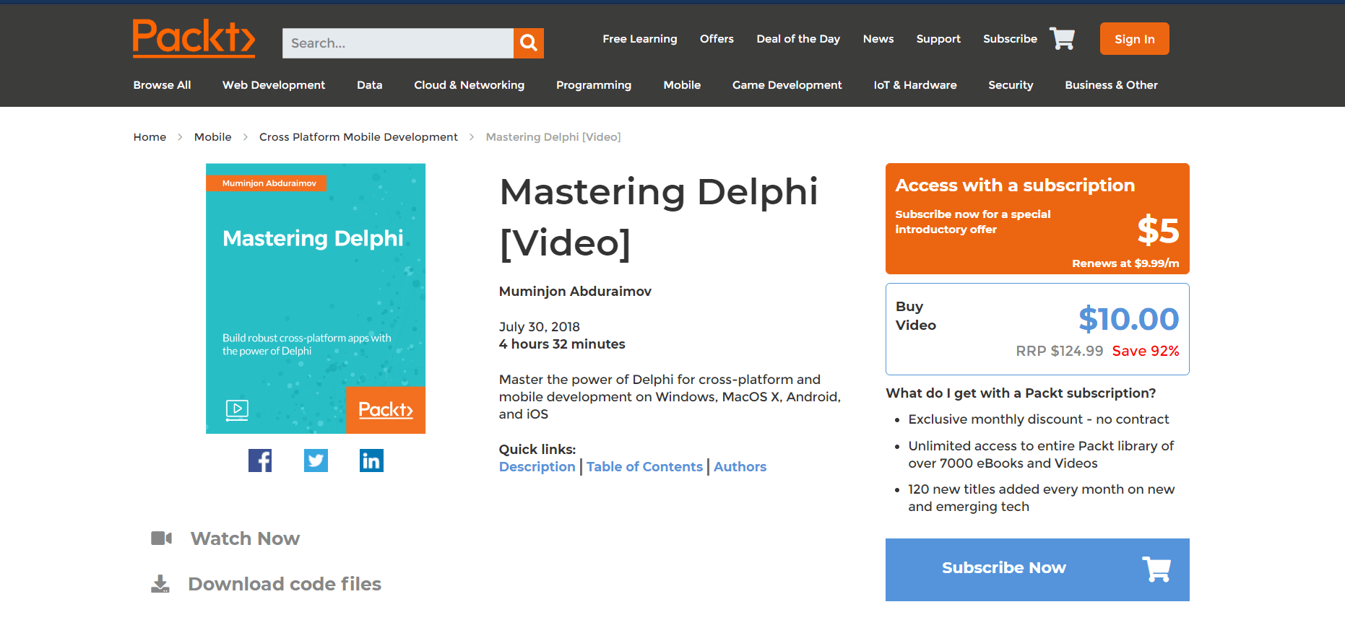Click RRP $124.99 price text

1060,351
